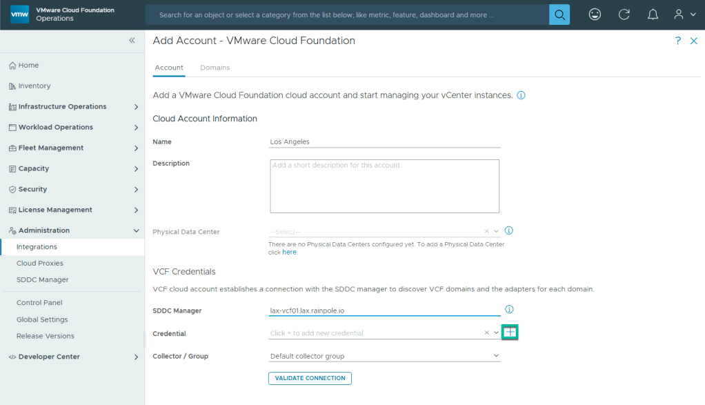Add new credential with plus icon

[x=510, y=333]
